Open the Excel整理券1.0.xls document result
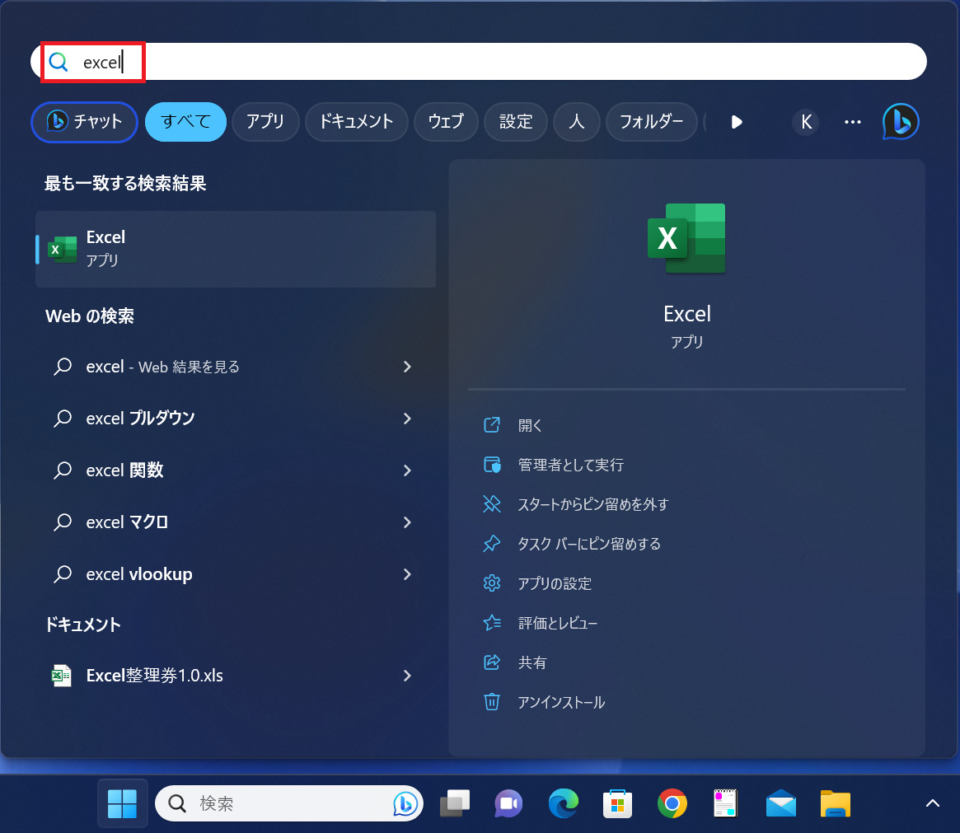The width and height of the screenshot is (960, 833). [x=236, y=676]
